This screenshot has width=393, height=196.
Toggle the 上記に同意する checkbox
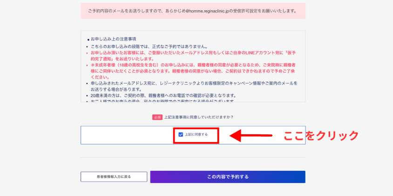(181, 135)
